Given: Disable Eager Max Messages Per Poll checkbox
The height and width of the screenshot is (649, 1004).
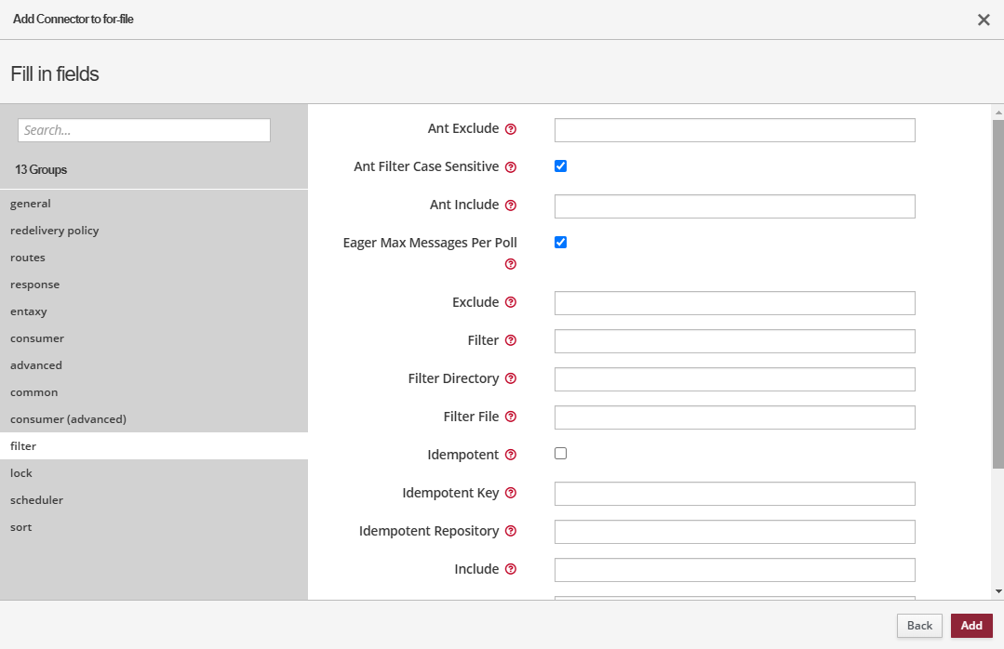Looking at the screenshot, I should point(560,243).
